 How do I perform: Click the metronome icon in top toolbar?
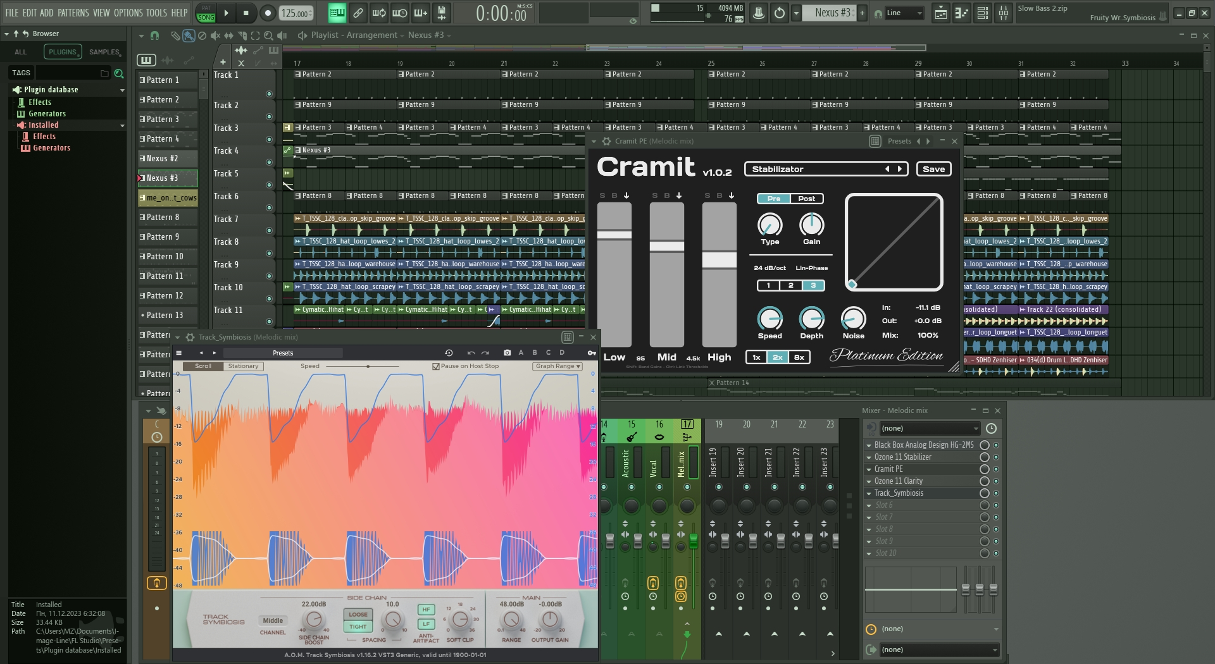[758, 13]
